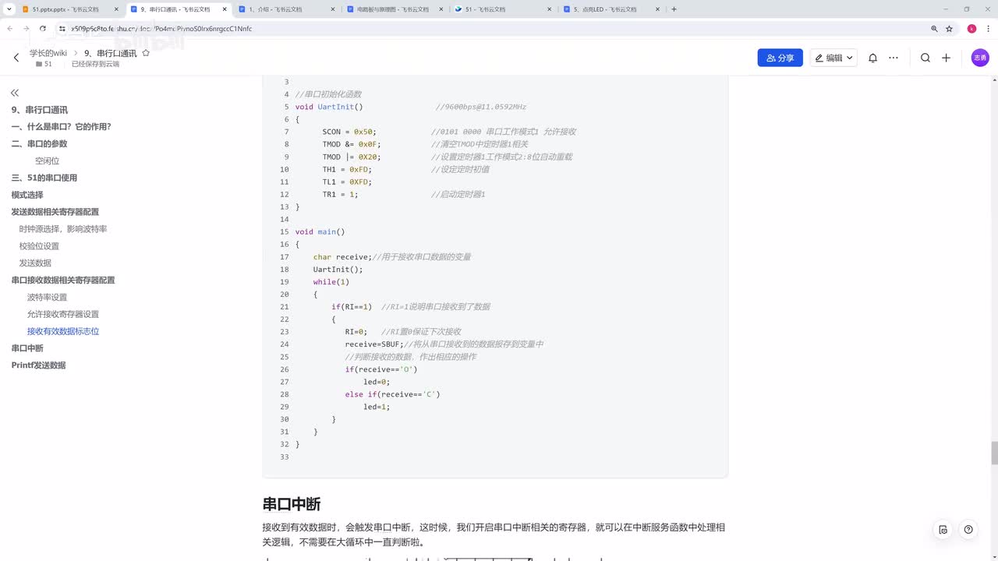Screen dimensions: 998x561
Task: Switch to the 51.pptx.pptx tab
Action: (x=65, y=9)
